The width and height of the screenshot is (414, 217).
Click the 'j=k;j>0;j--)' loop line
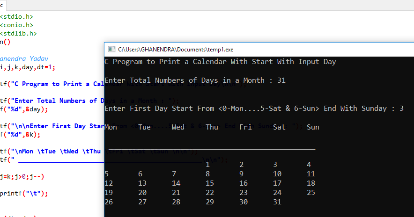(22, 177)
